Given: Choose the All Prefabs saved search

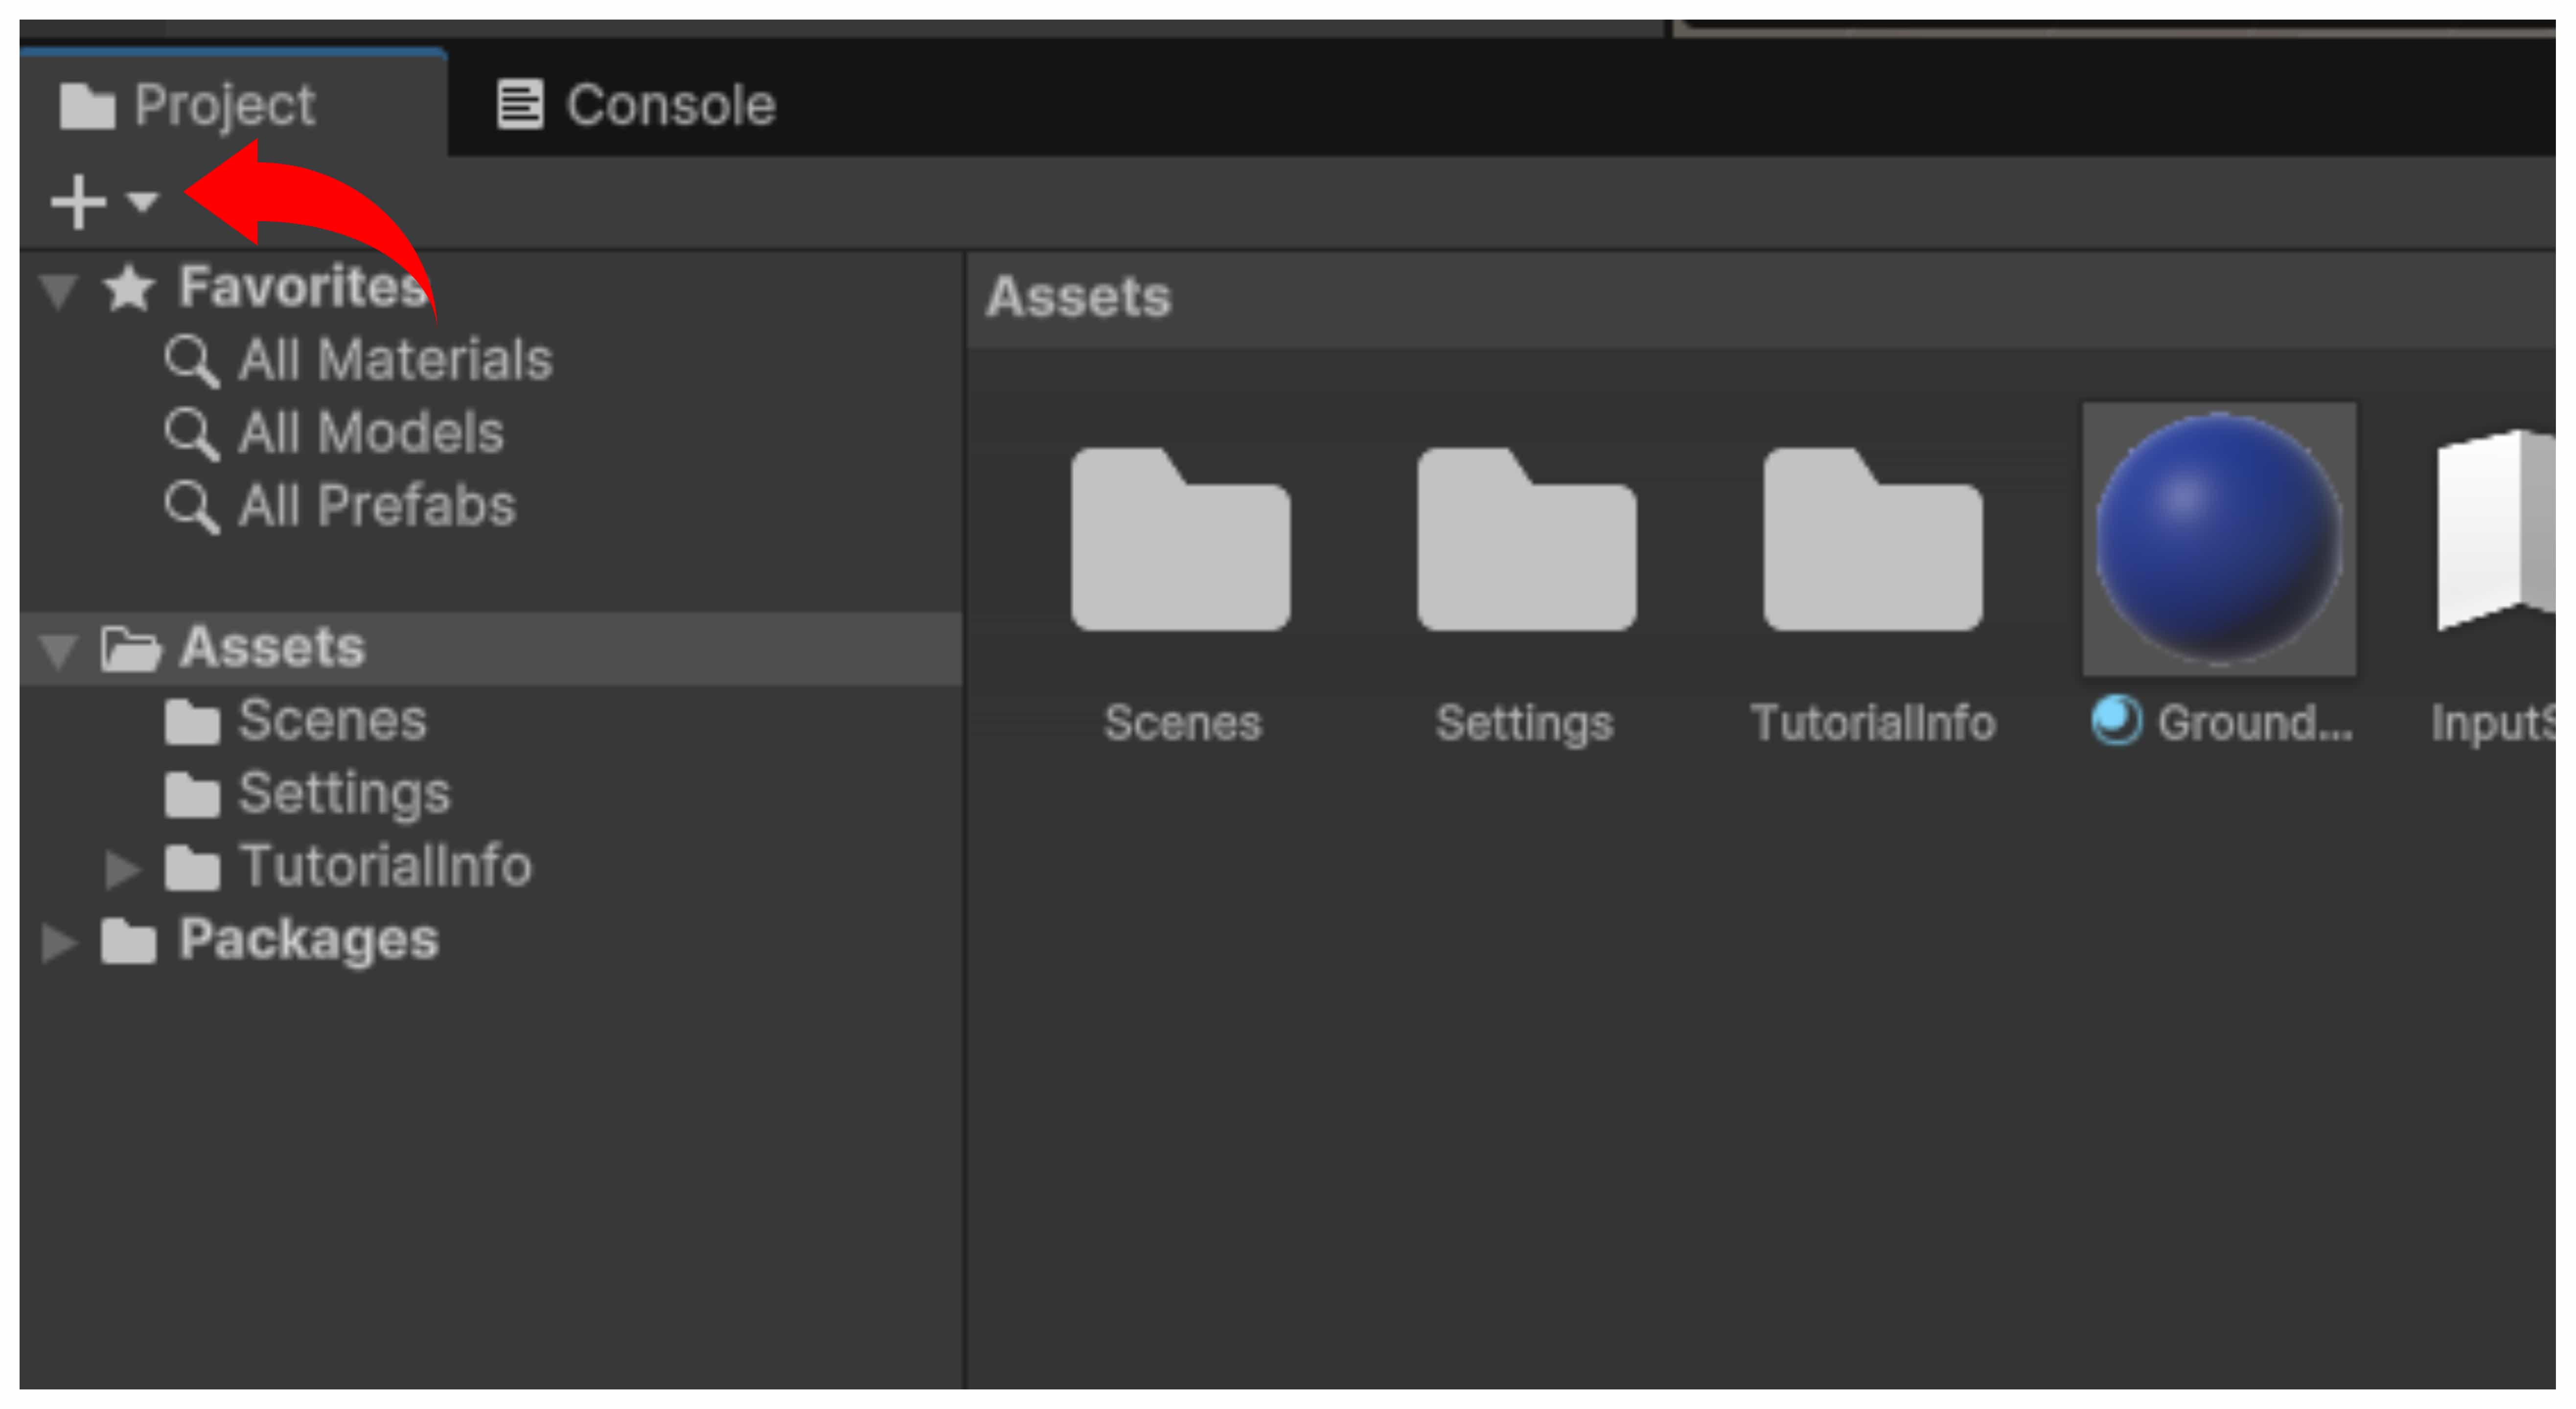Looking at the screenshot, I should click(x=376, y=506).
